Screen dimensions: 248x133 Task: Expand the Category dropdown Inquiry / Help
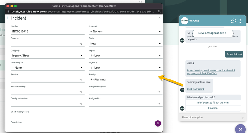tap(48, 55)
